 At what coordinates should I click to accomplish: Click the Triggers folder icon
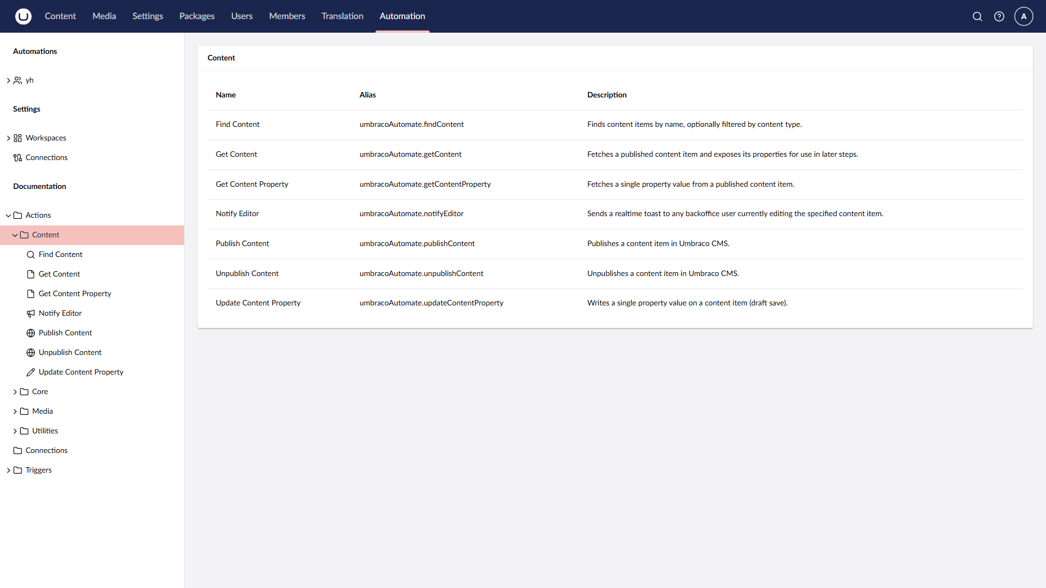click(18, 470)
